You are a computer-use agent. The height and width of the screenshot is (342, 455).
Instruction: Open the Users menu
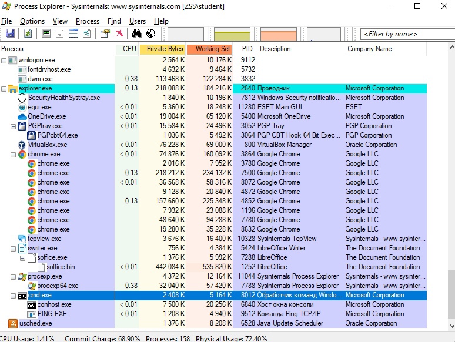click(137, 21)
